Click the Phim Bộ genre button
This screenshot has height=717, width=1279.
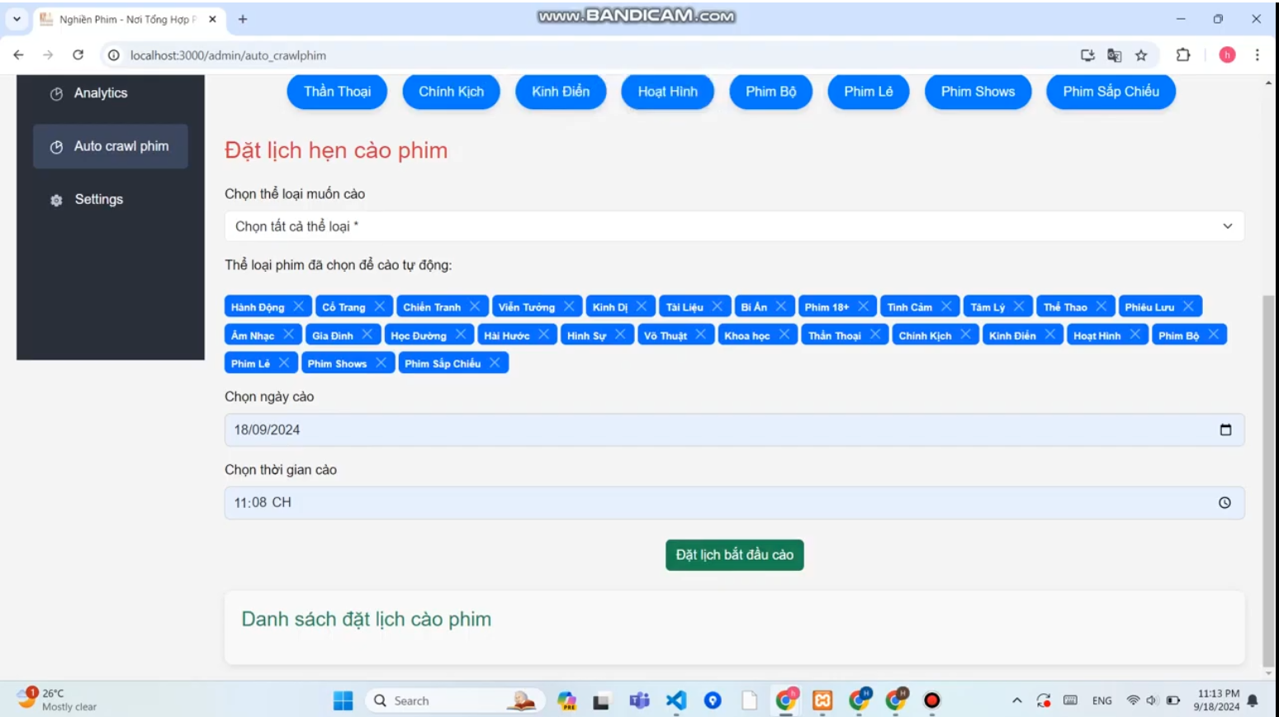[770, 92]
